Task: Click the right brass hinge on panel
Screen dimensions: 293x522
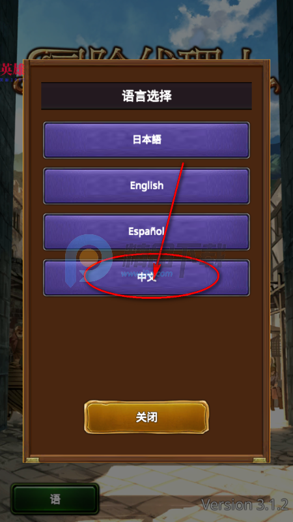Action: pyautogui.click(x=259, y=460)
